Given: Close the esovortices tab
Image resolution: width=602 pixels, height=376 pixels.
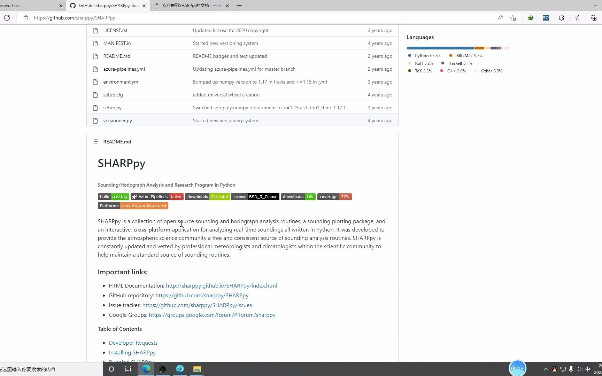Looking at the screenshot, I should [x=61, y=6].
